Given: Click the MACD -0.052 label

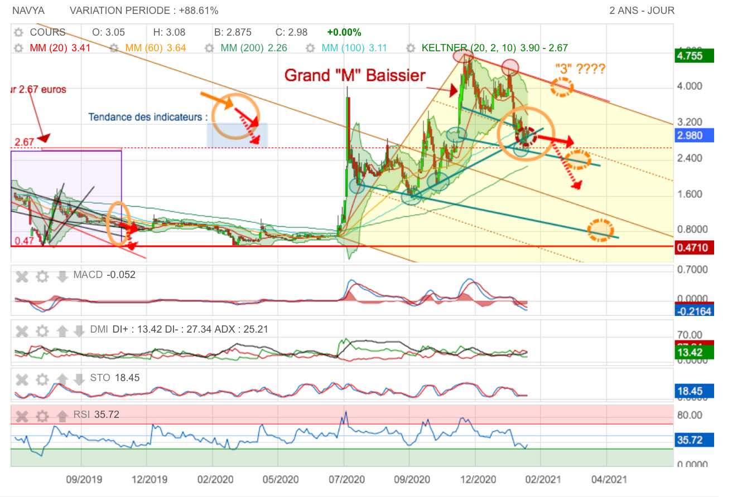Looking at the screenshot, I should pyautogui.click(x=104, y=275).
